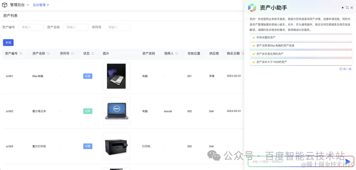356x170 pixels.
Task: Open the Dell laptop image thumbnail
Action: tap(116, 111)
